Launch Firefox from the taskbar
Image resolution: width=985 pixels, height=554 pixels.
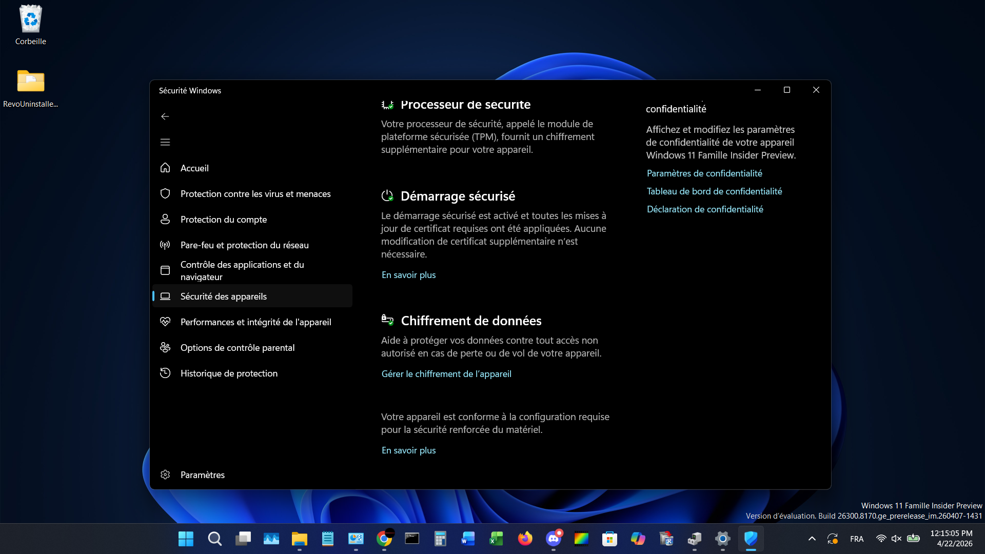525,539
